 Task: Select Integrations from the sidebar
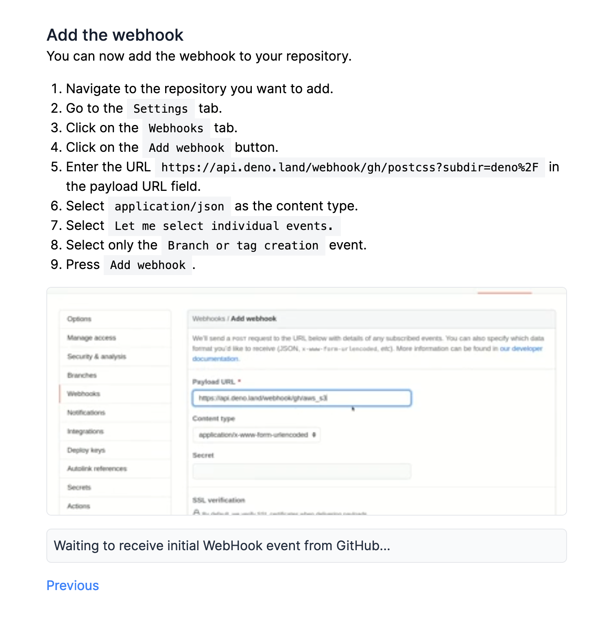[85, 431]
